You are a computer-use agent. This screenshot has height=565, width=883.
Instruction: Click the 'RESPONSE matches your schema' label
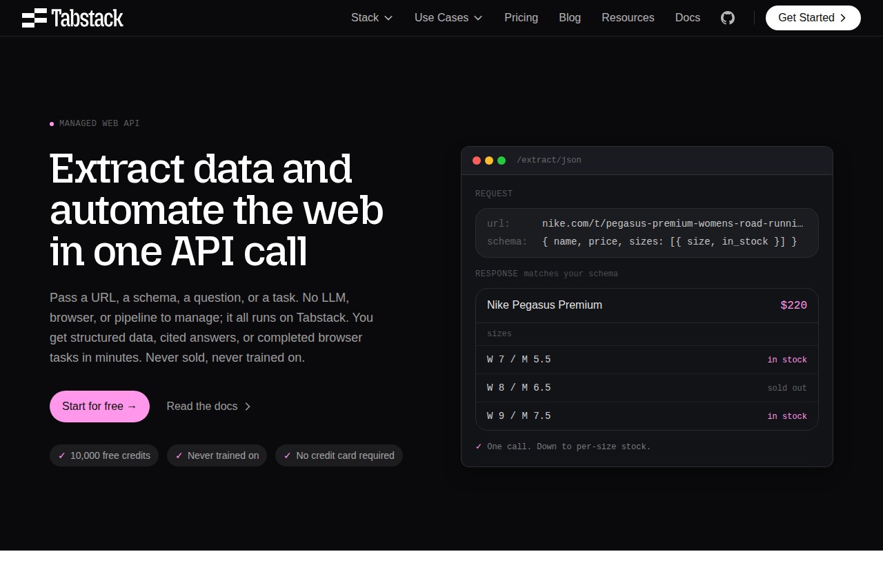point(546,274)
